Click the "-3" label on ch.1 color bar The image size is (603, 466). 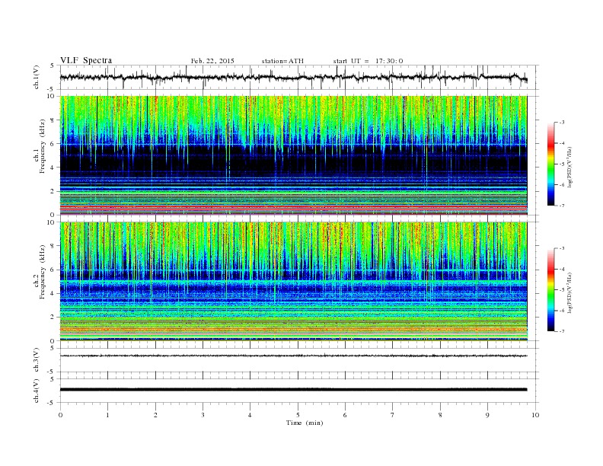click(561, 123)
